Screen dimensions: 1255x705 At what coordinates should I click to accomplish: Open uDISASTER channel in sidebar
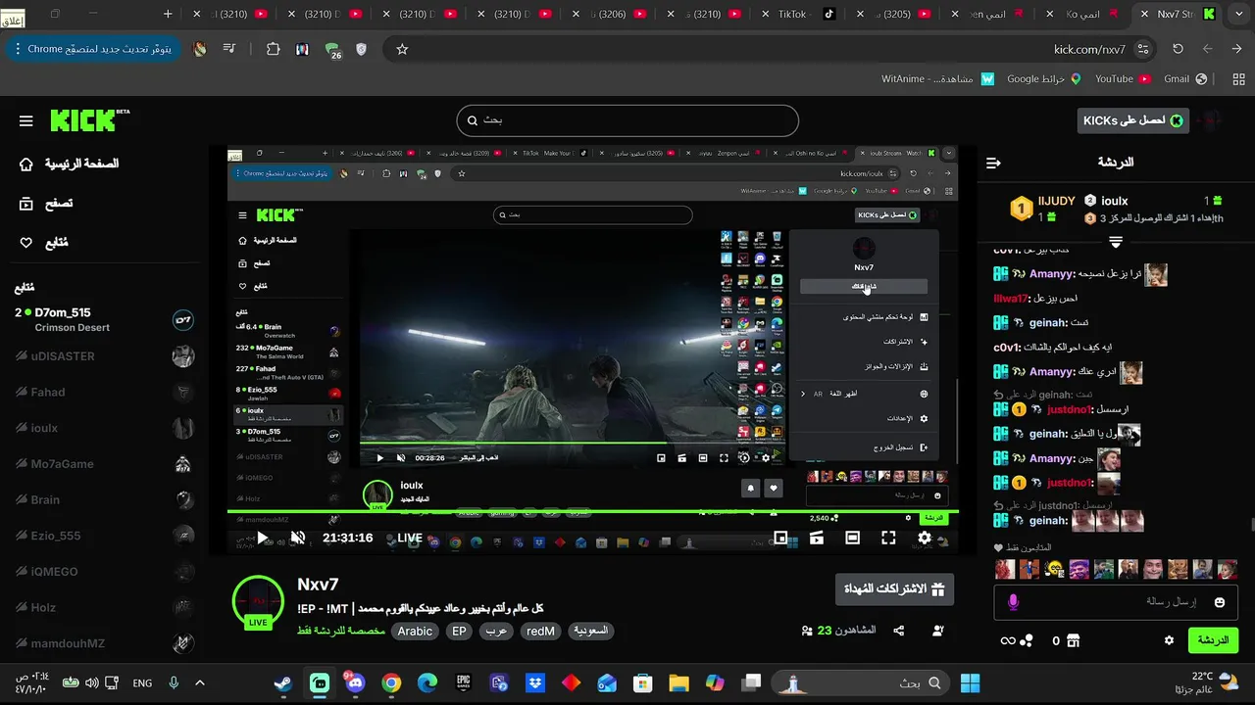(x=104, y=356)
